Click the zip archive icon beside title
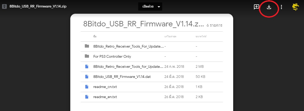Viewport: 304px width, 111px height. (x=4, y=6)
